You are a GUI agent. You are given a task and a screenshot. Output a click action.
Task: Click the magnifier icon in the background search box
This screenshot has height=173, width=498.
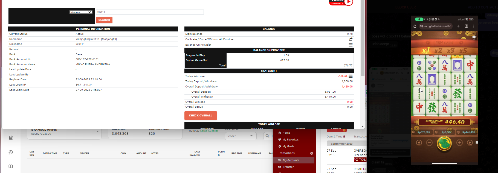[x=267, y=136]
